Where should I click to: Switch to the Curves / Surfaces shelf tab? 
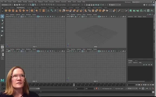pos(10,8)
